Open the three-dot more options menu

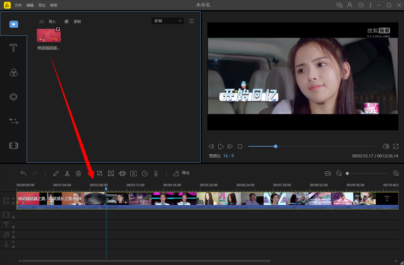[x=370, y=5]
